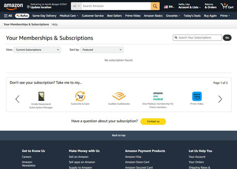The width and height of the screenshot is (237, 169).
Task: Open Amazon Store Card link
Action: [137, 162]
